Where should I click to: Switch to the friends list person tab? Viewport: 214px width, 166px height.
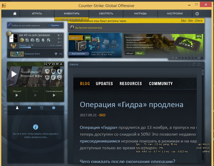tap(17, 108)
